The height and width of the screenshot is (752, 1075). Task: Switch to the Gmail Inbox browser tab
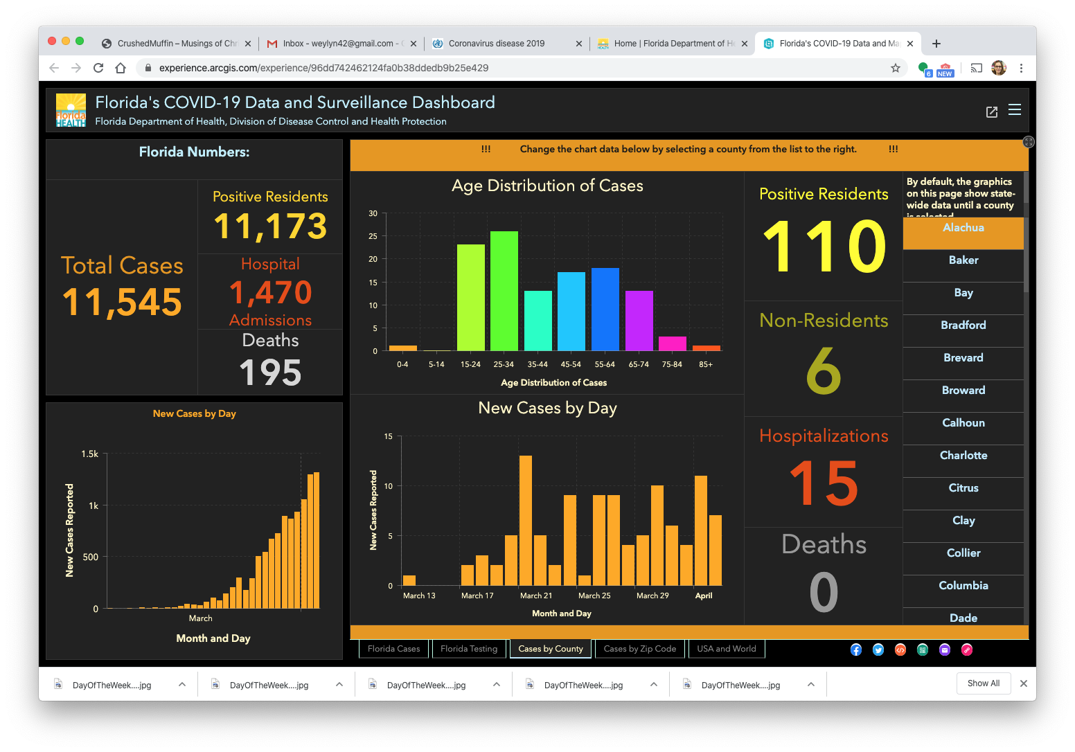pos(341,43)
